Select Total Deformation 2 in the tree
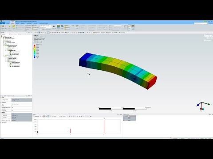Screen dimensions: 213x159 pos(15,65)
